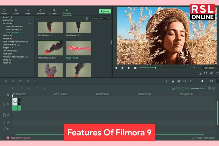Switch to the Transition tab
Viewport: 219px width, 146px height.
coord(40,12)
